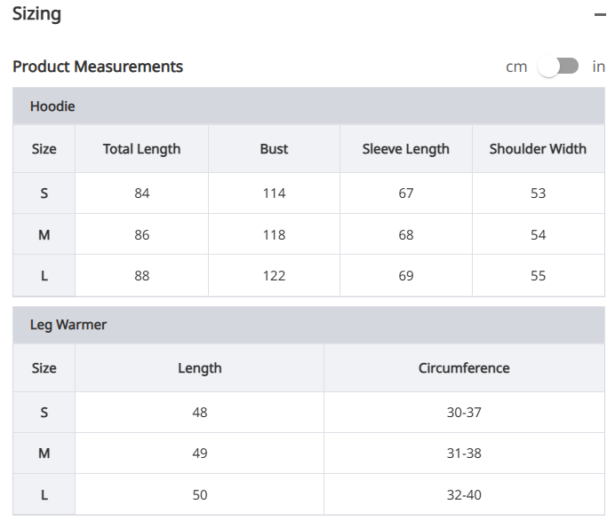The width and height of the screenshot is (615, 520).
Task: Click the Product Measurements title
Action: pyautogui.click(x=98, y=67)
